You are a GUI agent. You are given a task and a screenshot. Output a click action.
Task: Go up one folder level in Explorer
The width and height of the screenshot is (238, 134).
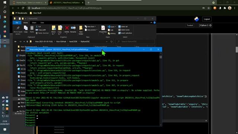pos(27,41)
